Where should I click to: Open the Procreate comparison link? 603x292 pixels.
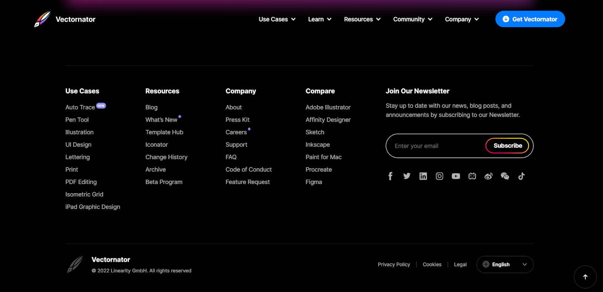pos(319,170)
